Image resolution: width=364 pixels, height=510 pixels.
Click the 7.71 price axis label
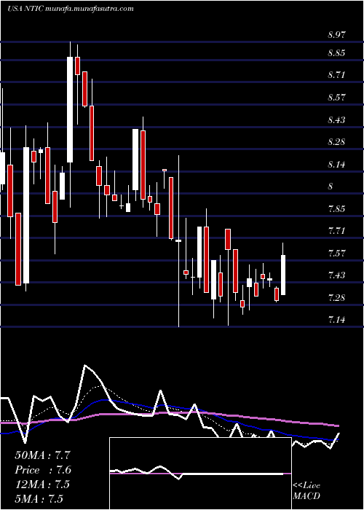point(337,231)
